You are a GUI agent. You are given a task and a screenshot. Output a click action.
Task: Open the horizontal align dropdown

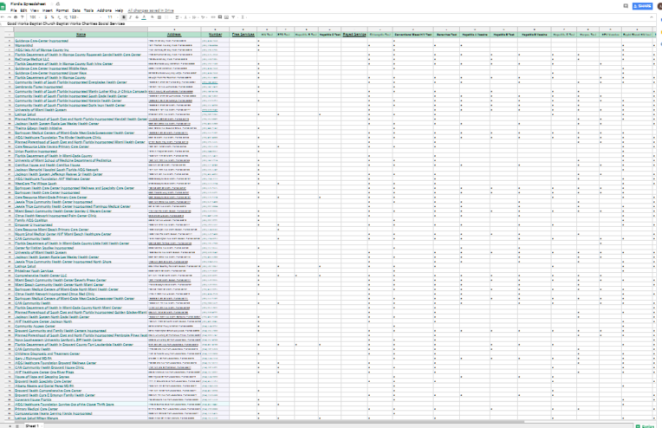178,17
